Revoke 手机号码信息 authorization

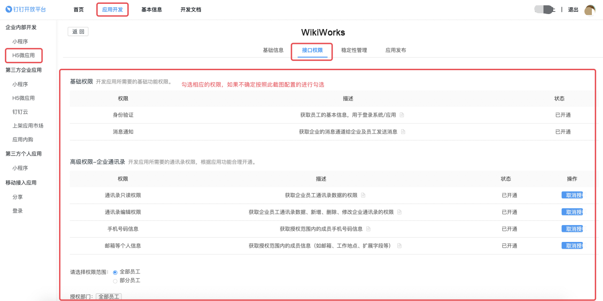[572, 229]
